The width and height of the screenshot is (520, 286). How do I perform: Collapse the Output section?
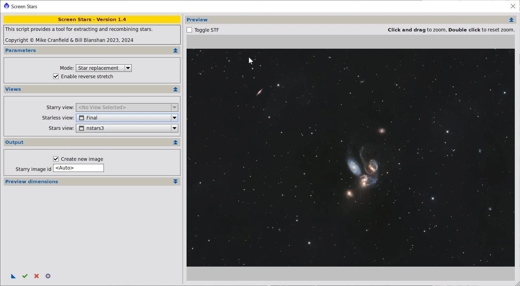[175, 142]
